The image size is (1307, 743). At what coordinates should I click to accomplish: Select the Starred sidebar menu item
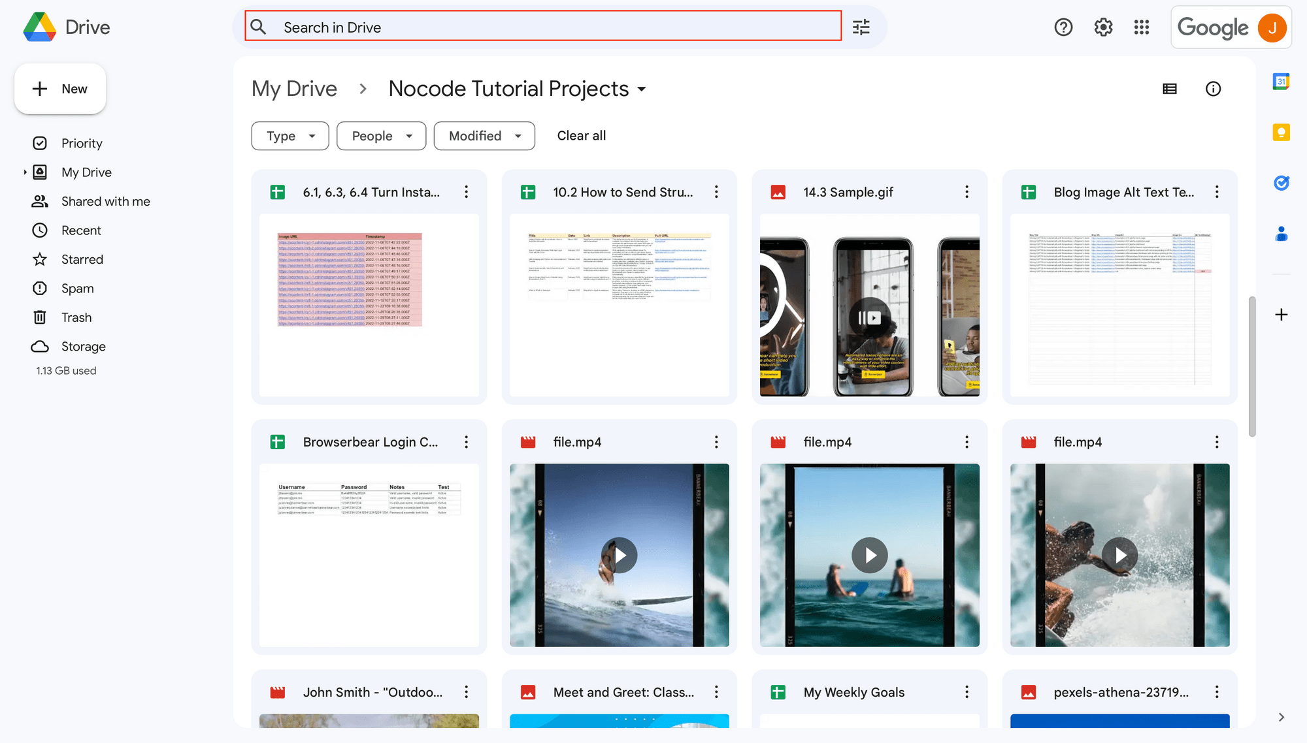coord(82,259)
